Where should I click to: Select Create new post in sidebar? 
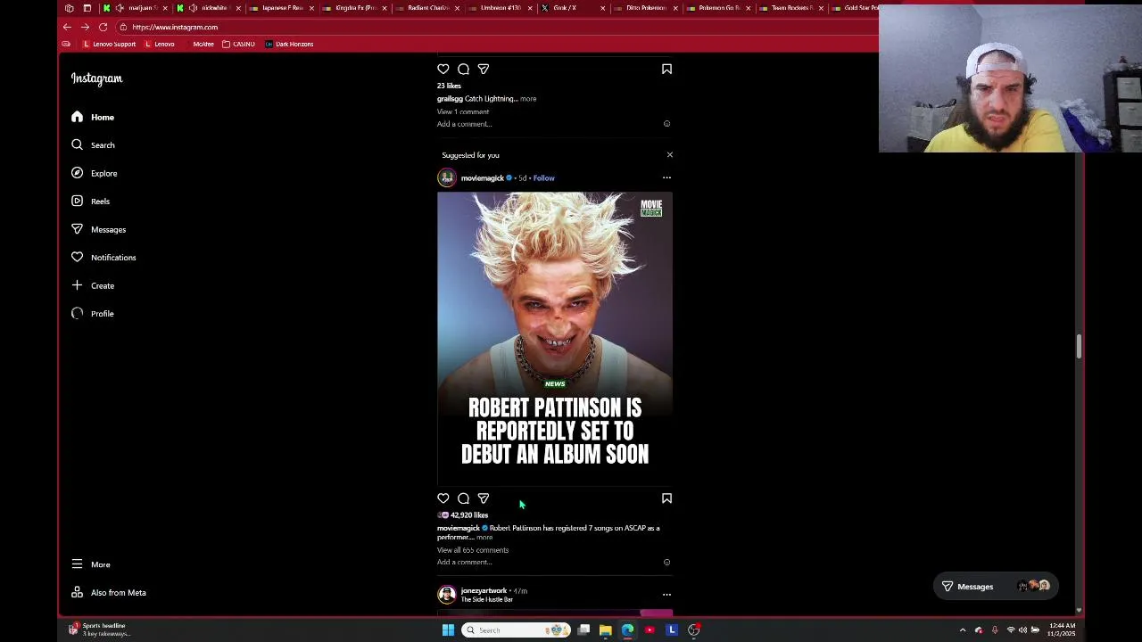pos(93,285)
